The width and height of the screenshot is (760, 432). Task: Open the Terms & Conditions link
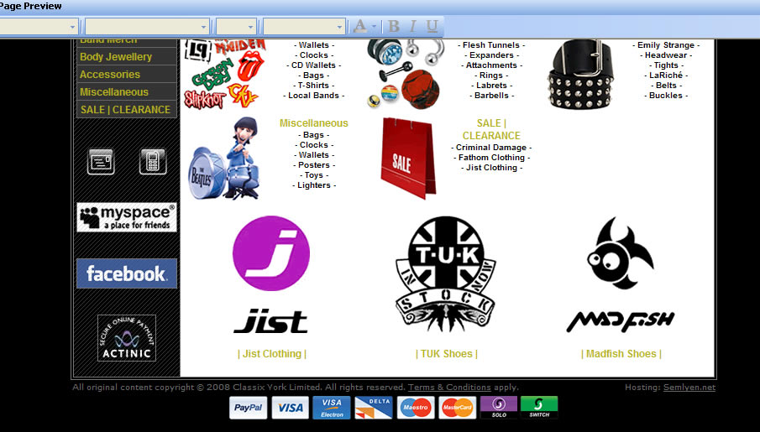pos(449,388)
